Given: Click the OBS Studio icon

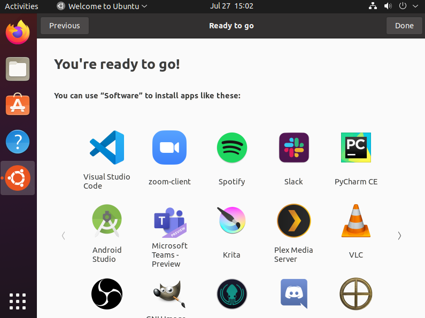Looking at the screenshot, I should [107, 294].
